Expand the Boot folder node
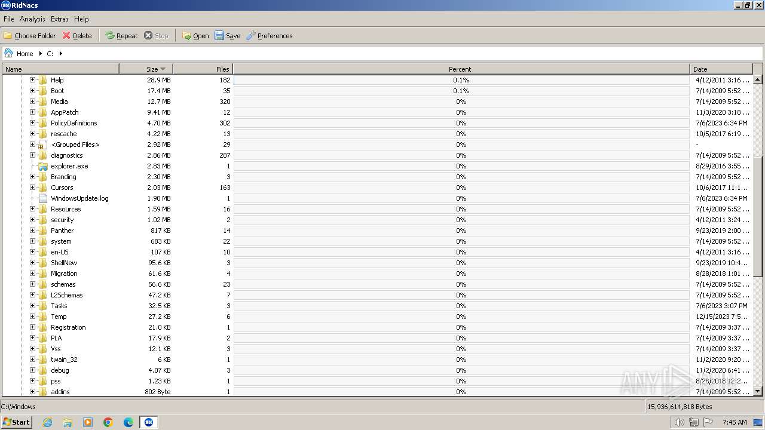Image resolution: width=765 pixels, height=430 pixels. click(33, 90)
